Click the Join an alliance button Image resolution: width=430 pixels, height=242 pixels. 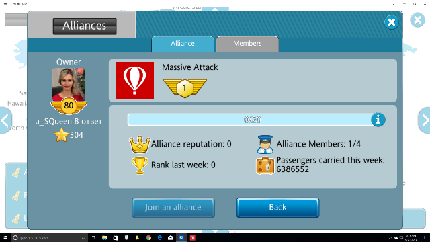[173, 208]
